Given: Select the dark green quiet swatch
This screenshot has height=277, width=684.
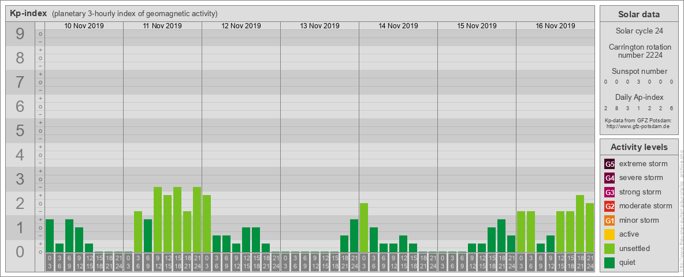Looking at the screenshot, I should [609, 262].
